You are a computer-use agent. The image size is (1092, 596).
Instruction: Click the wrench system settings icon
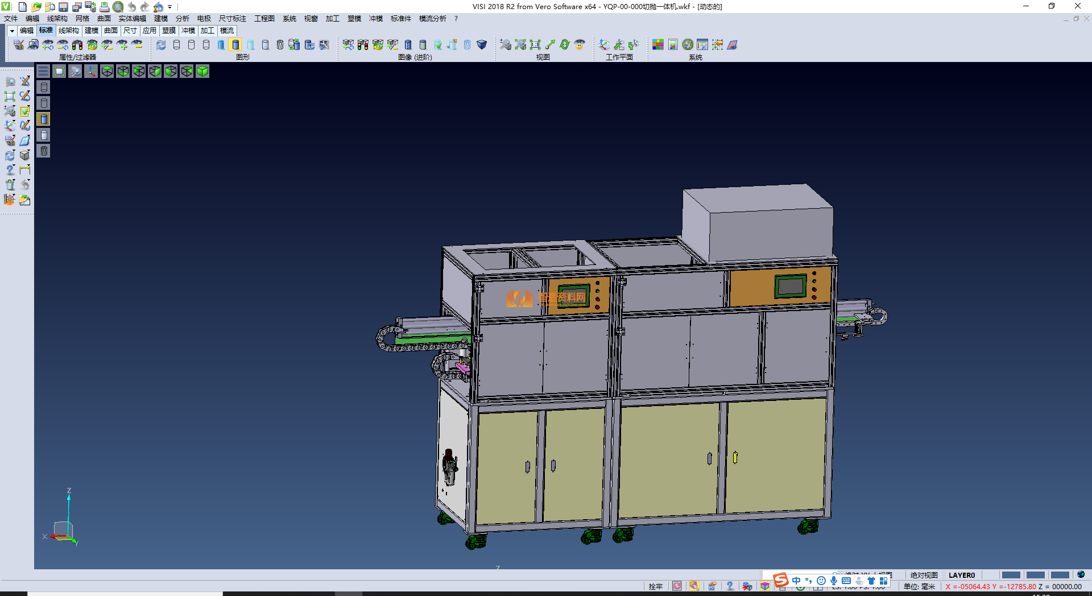(x=688, y=45)
